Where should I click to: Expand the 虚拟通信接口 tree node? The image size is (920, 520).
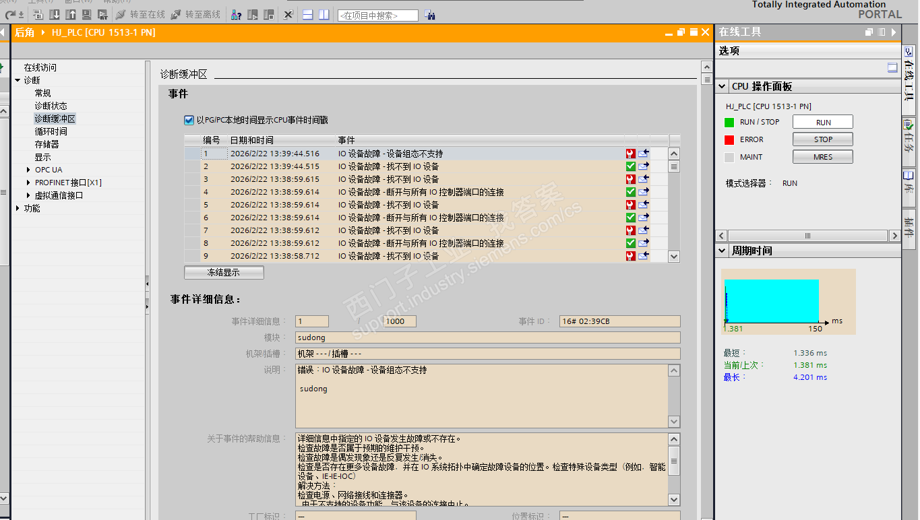tap(28, 195)
